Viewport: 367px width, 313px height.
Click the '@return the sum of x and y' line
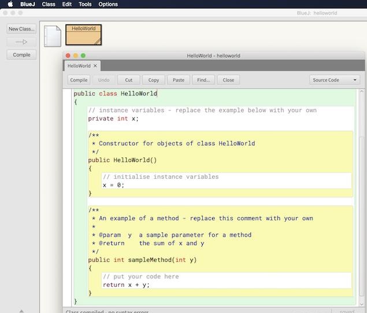(148, 244)
